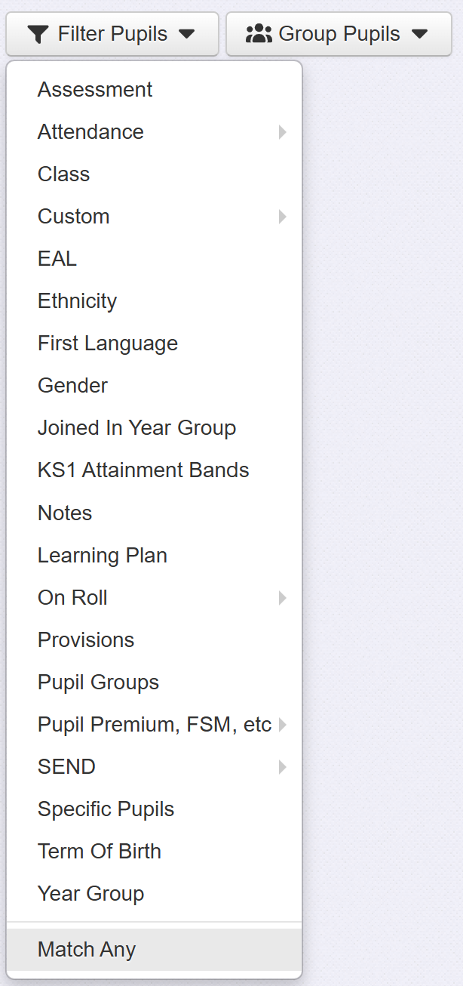Expand the Custom submenu arrow
The width and height of the screenshot is (463, 986).
click(283, 217)
